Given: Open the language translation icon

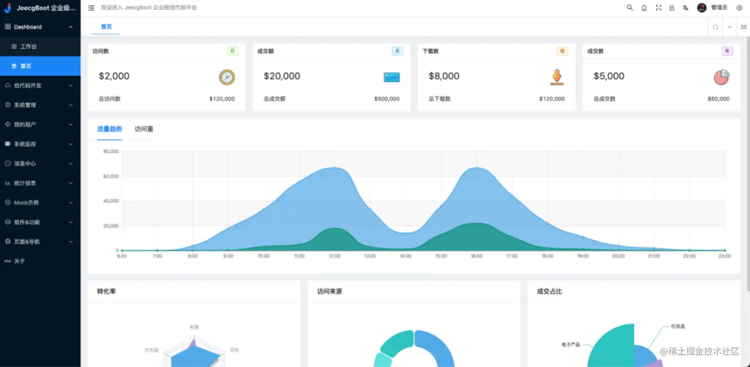Looking at the screenshot, I should click(x=686, y=7).
